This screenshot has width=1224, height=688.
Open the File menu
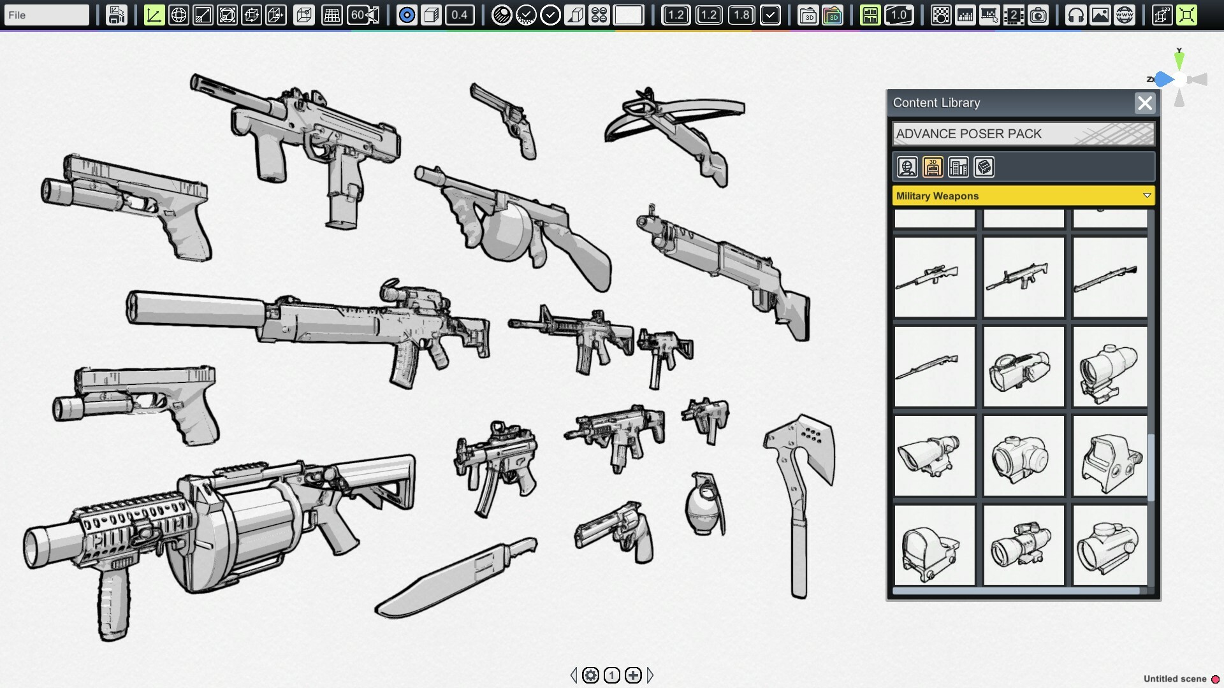coord(46,15)
